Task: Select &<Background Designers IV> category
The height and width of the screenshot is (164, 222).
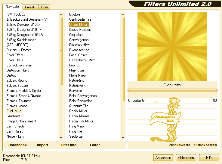Action: click(x=27, y=19)
